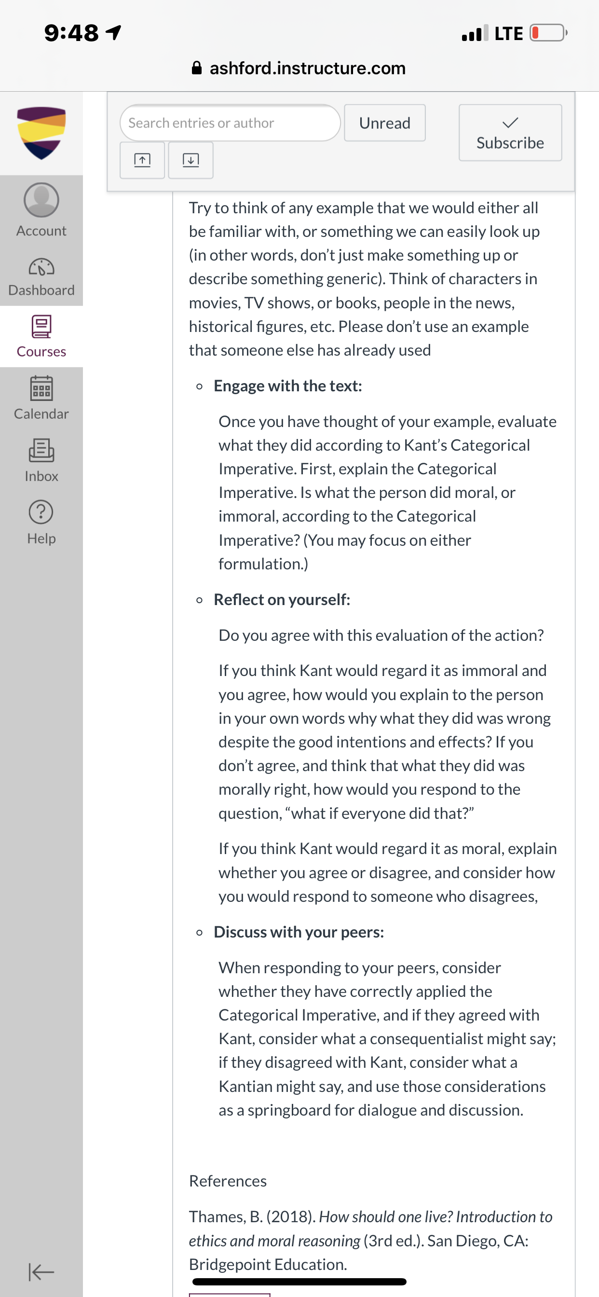The height and width of the screenshot is (1297, 599).
Task: Tap the 9:48 clock in the status bar
Action: (x=71, y=33)
